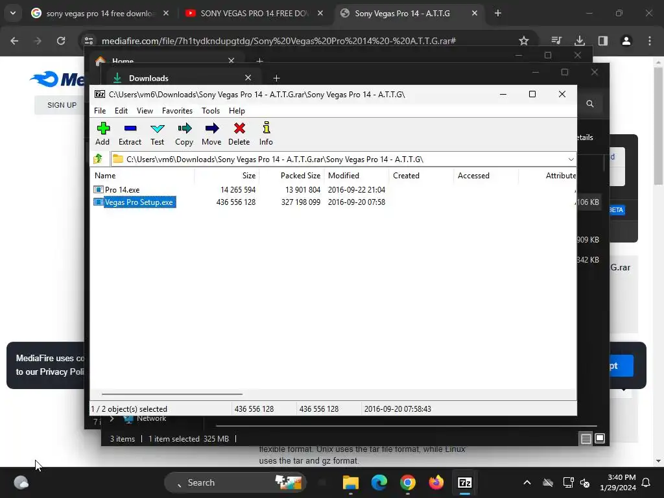Open the View menu in 7-Zip
Viewport: 664px width, 498px height.
pos(145,110)
